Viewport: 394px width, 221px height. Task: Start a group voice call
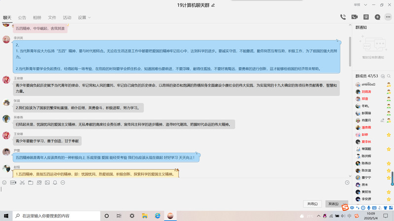coord(343,17)
